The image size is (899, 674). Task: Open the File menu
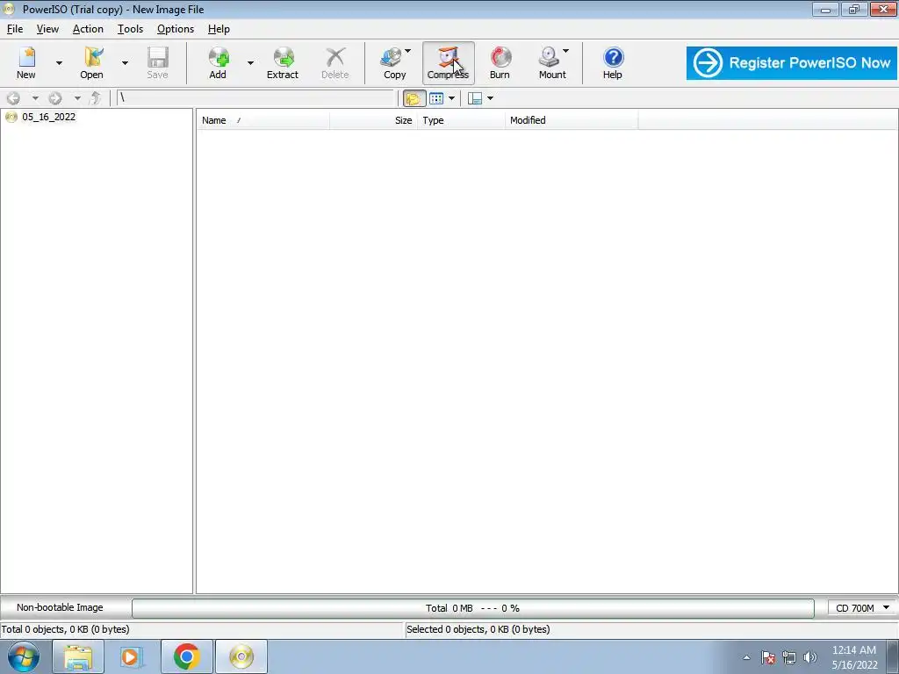(x=15, y=29)
